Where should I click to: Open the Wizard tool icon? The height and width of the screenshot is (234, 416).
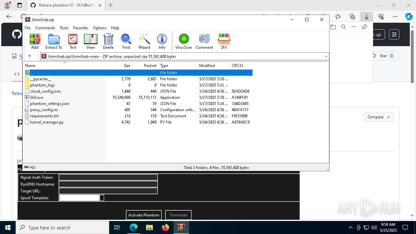pyautogui.click(x=144, y=41)
